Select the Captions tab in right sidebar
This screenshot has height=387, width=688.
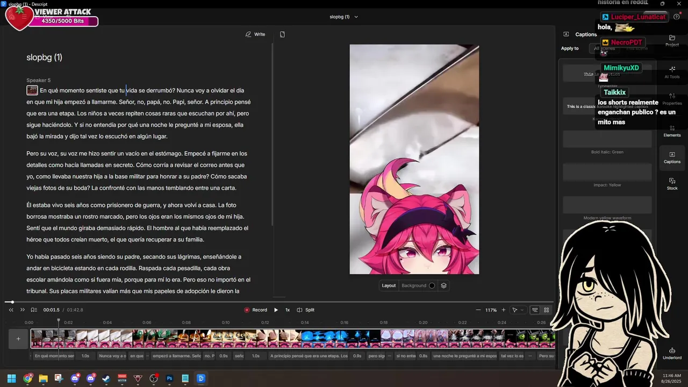tap(672, 157)
